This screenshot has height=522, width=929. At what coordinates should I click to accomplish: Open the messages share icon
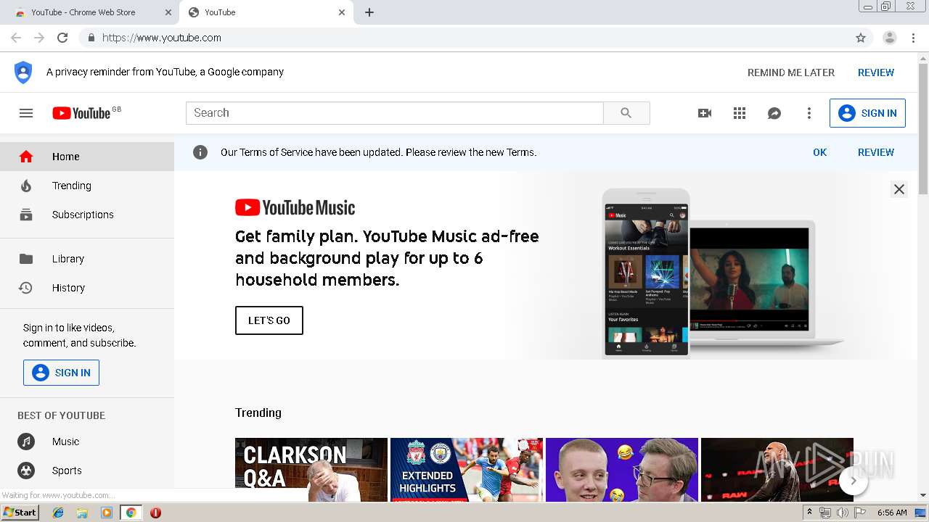click(774, 113)
